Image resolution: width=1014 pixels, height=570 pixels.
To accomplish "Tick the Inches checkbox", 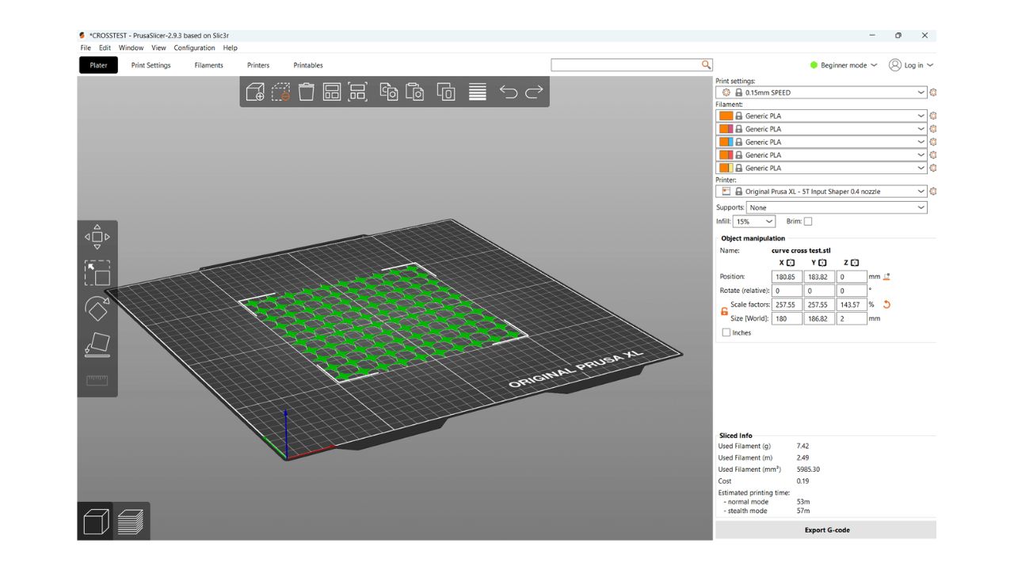I will pos(726,332).
